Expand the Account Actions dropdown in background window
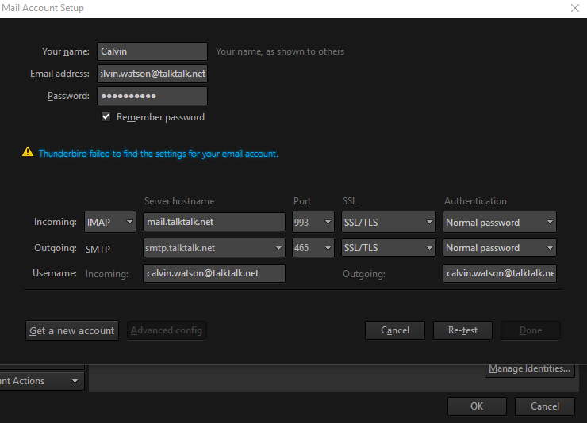Screen dimensions: 587x423 tap(41, 381)
